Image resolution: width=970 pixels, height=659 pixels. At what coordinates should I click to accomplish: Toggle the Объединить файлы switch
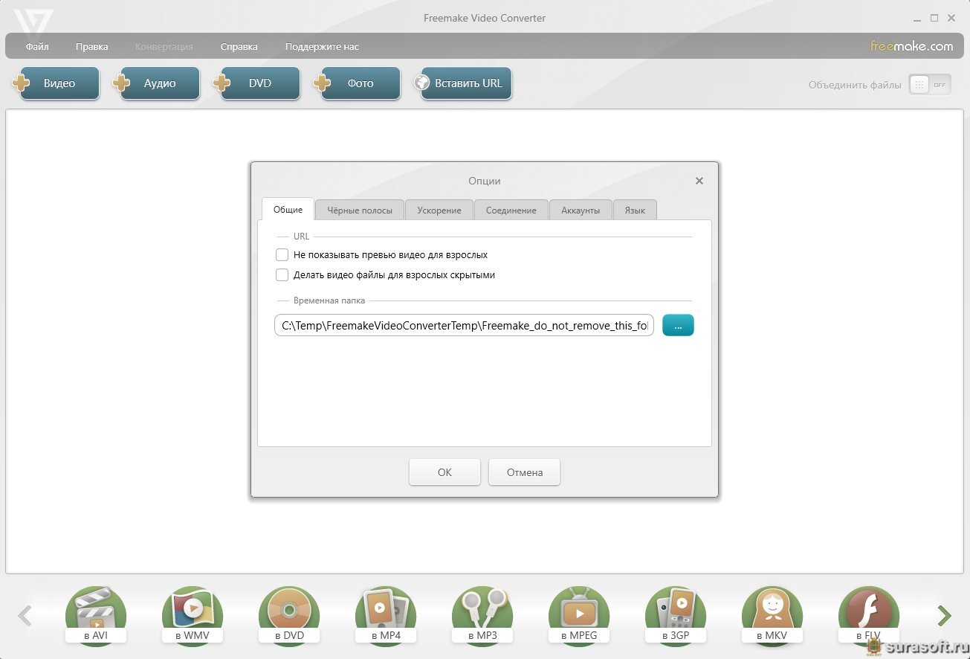point(930,85)
